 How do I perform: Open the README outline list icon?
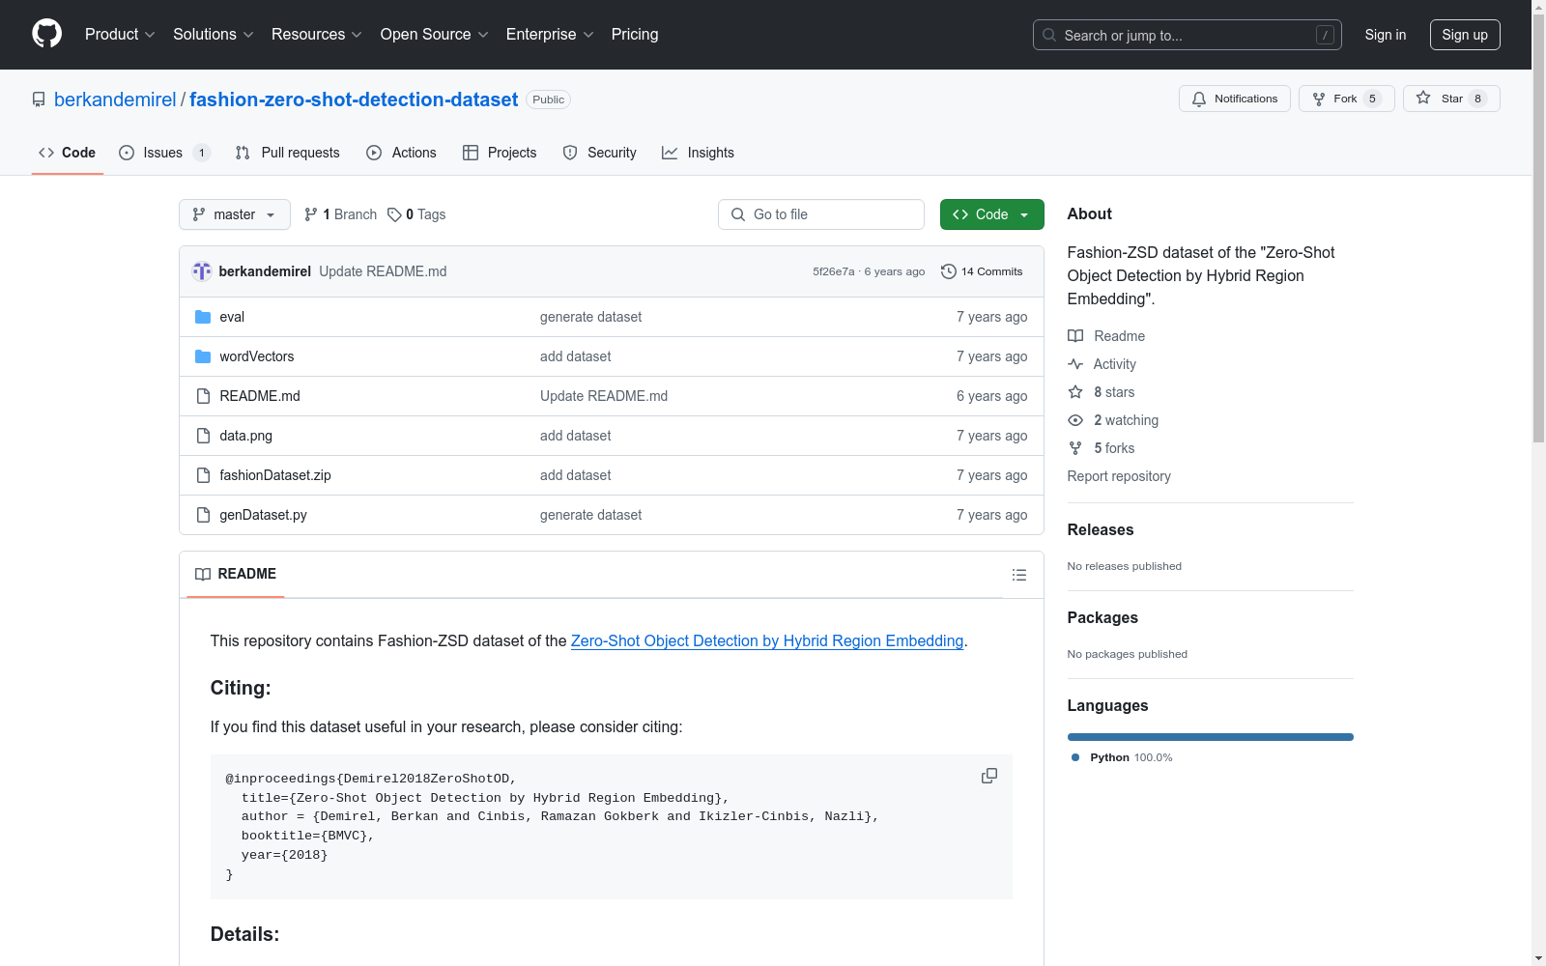pyautogui.click(x=1018, y=575)
